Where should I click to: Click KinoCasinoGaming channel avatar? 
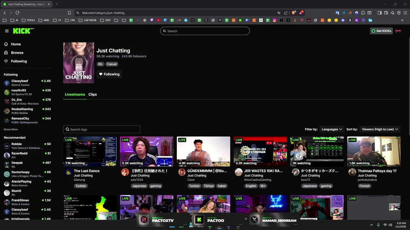point(239,172)
